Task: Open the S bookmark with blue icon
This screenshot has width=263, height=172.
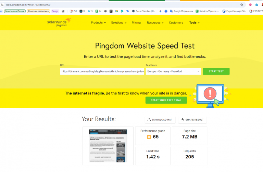Action: pyautogui.click(x=90, y=11)
